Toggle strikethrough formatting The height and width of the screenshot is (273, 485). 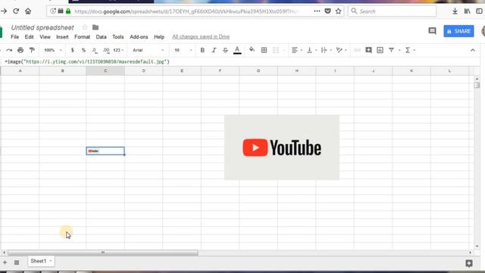coord(225,50)
